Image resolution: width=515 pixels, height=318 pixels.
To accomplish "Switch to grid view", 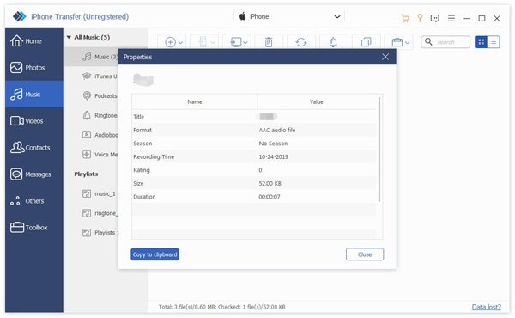I will (482, 42).
